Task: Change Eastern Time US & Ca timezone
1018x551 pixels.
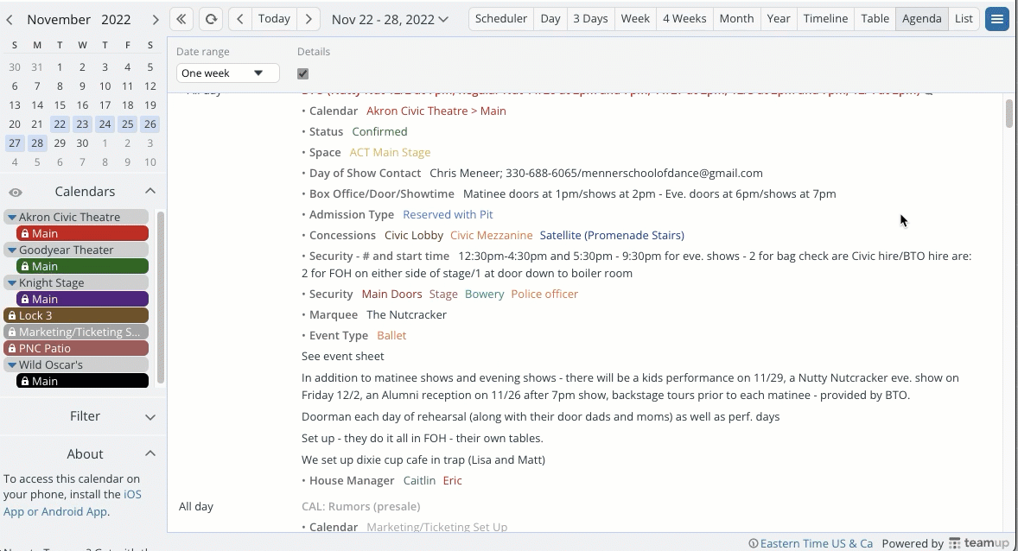Action: point(816,544)
